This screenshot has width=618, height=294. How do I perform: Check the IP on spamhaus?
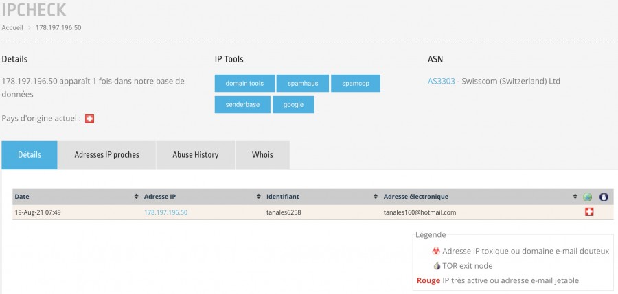[x=302, y=84]
